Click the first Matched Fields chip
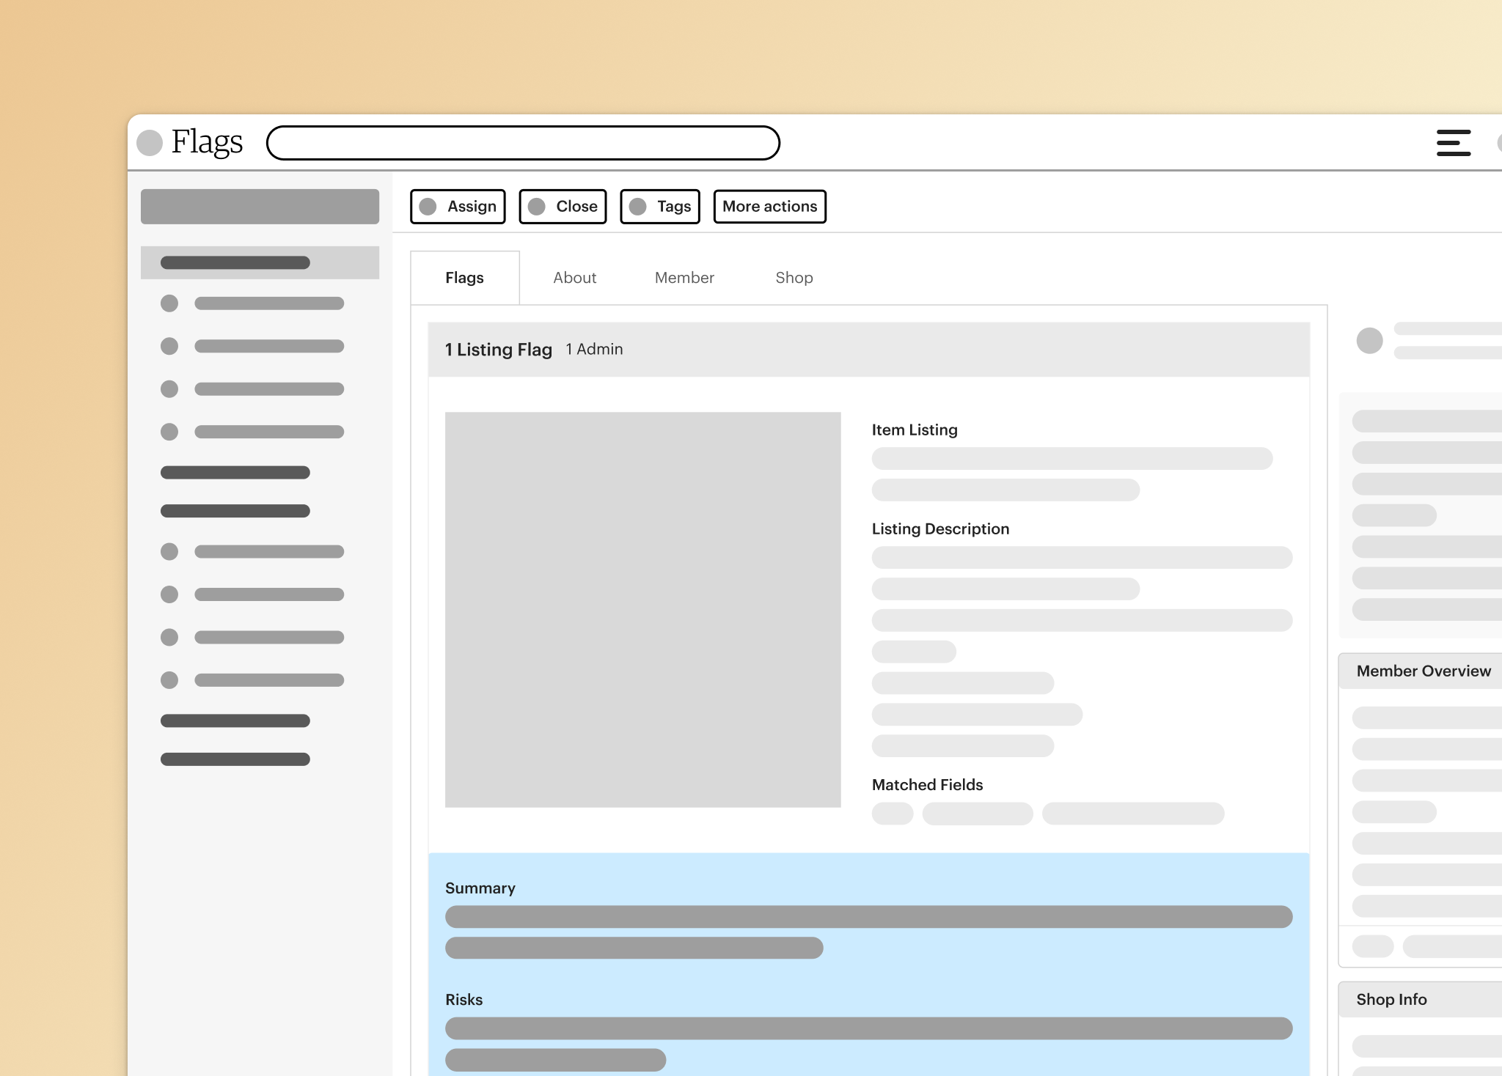The height and width of the screenshot is (1076, 1502). click(892, 814)
